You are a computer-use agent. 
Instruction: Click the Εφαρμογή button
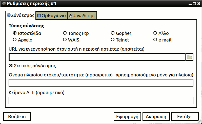pos(127,117)
